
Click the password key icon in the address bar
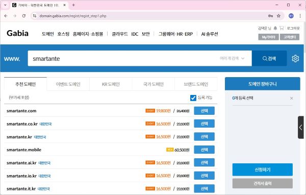[x=270, y=16]
